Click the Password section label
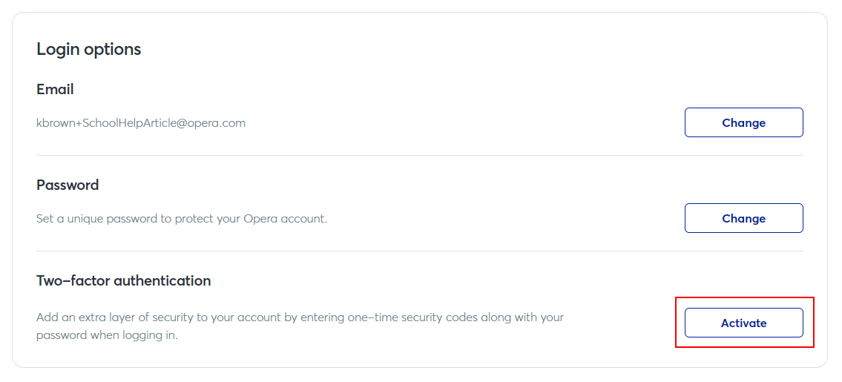 coord(68,185)
